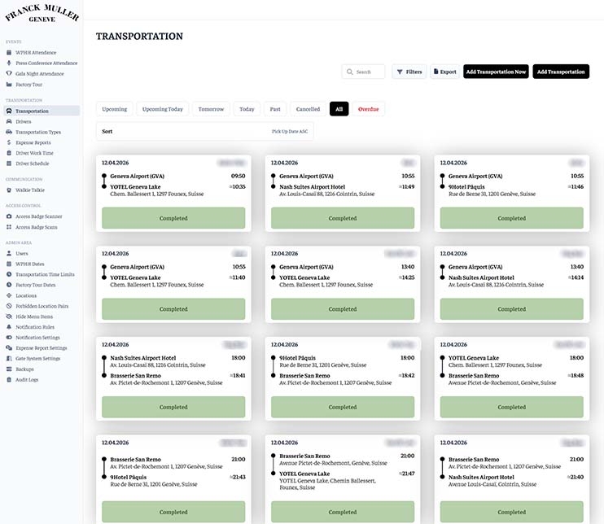This screenshot has width=604, height=524.
Task: Switch to the Tomorrow tab
Action: click(211, 109)
